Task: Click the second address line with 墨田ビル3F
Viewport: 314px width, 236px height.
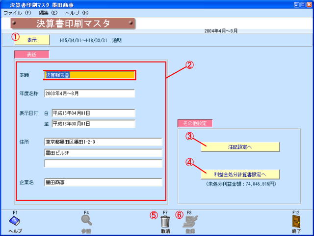Action: coord(103,152)
